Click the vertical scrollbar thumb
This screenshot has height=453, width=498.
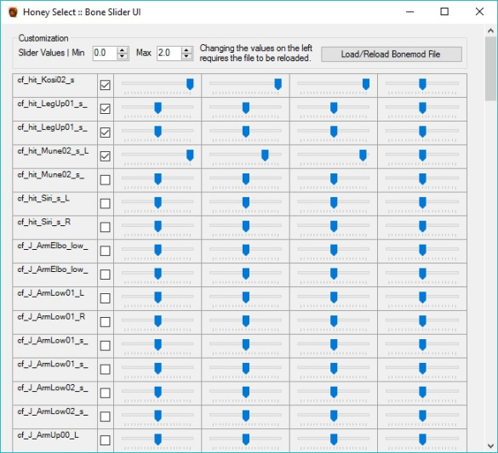click(x=490, y=69)
